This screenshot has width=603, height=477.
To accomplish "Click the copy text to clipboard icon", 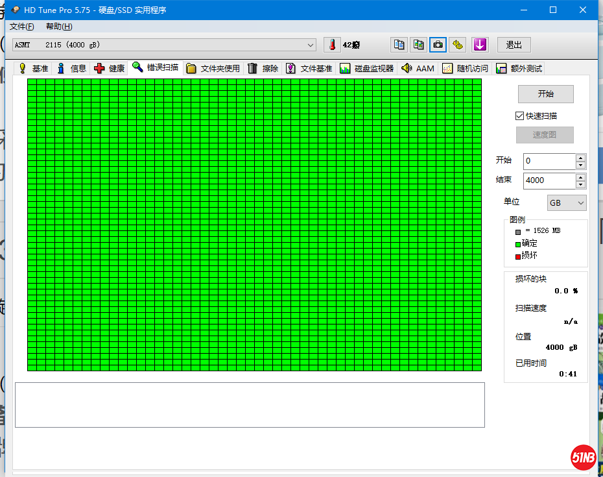I will [399, 45].
